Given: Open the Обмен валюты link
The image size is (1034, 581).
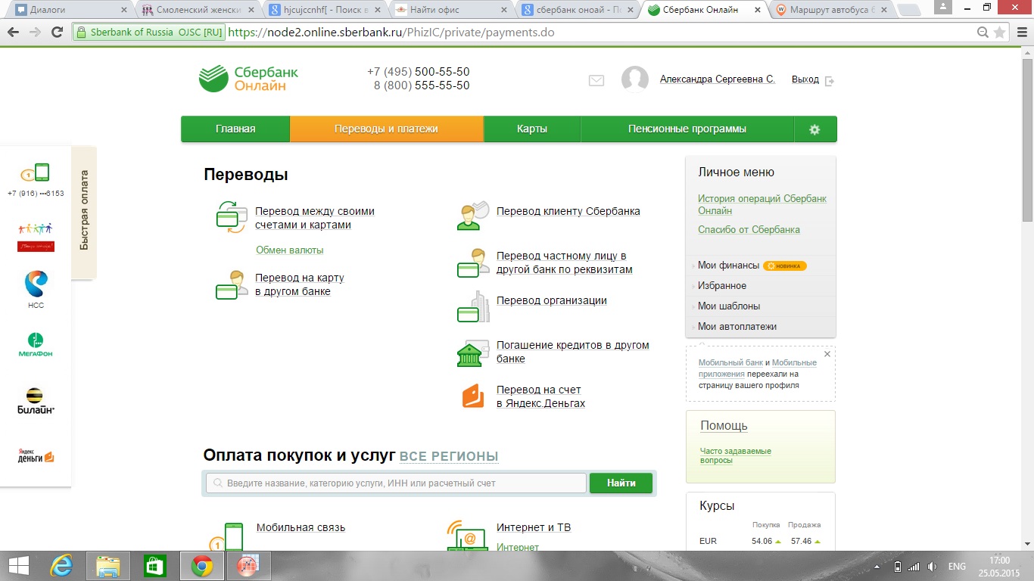Looking at the screenshot, I should (x=290, y=250).
